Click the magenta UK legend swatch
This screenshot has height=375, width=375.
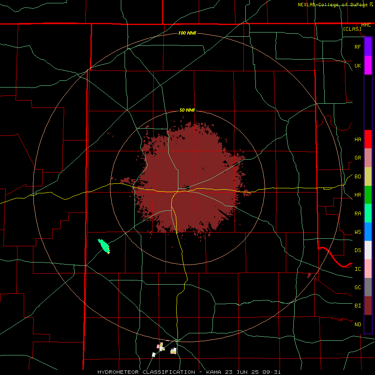pos(368,65)
